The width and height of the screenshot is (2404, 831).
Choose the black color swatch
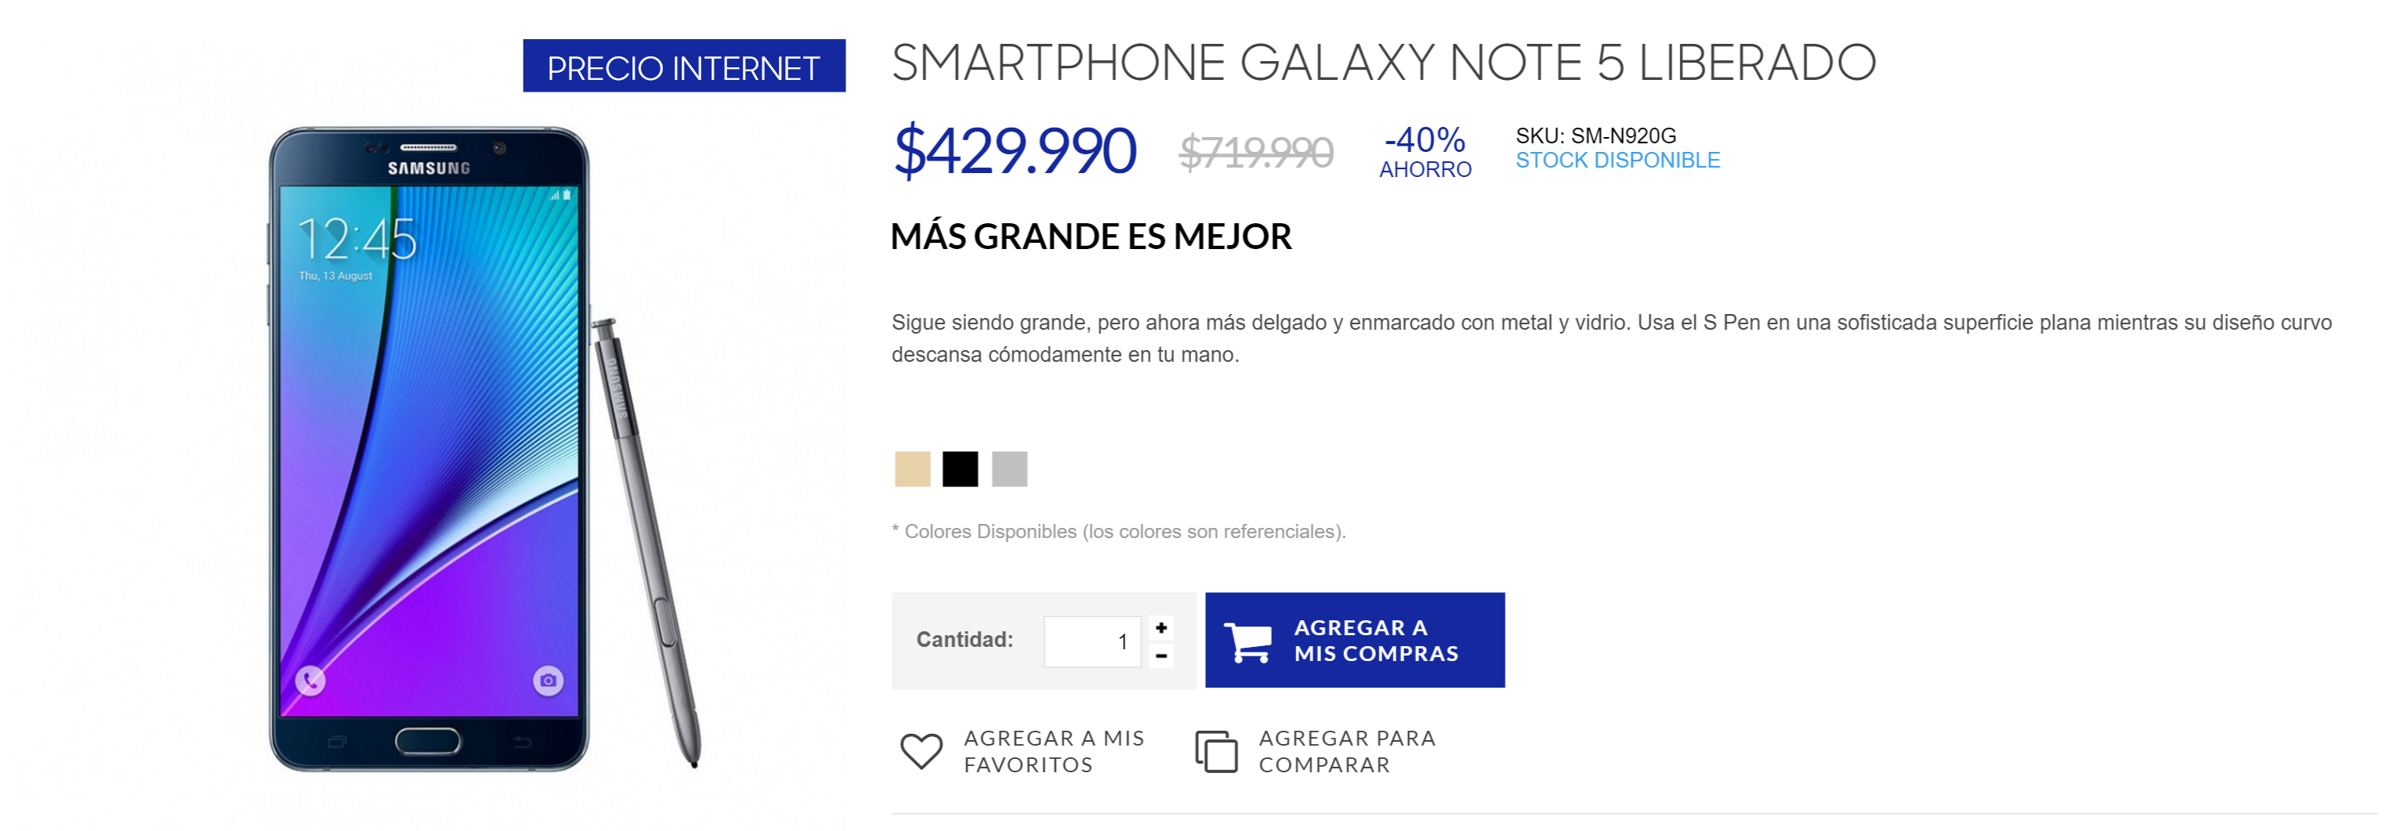point(961,469)
